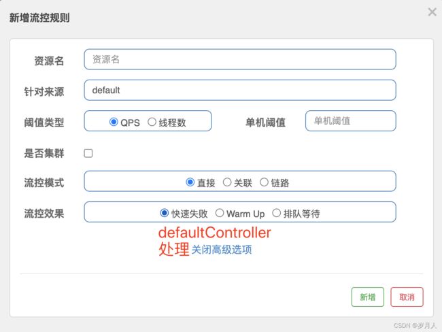This screenshot has height=332, width=442.
Task: Click the red 取消 button
Action: pos(407,297)
